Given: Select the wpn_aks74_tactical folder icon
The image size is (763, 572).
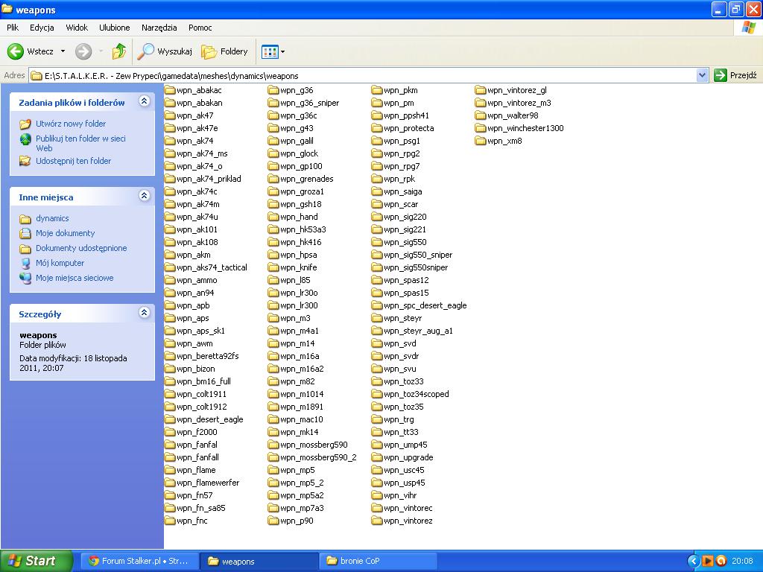Looking at the screenshot, I should tap(170, 267).
